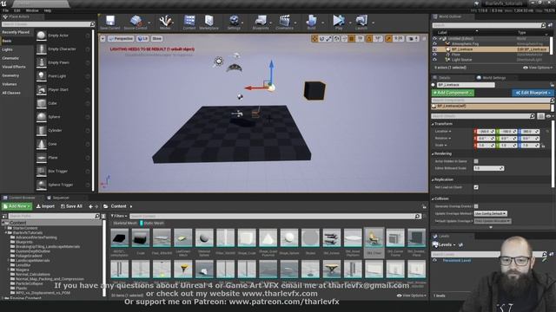Switch to the World Settings tab

[x=491, y=78]
